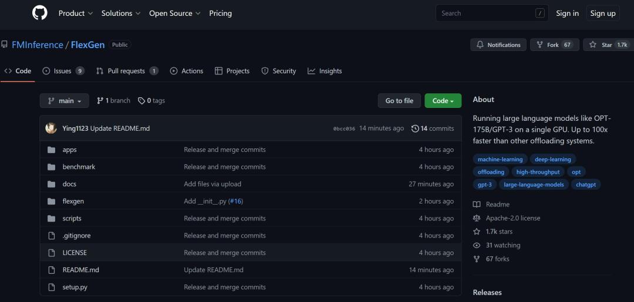Click the Notifications bell button

pyautogui.click(x=498, y=45)
